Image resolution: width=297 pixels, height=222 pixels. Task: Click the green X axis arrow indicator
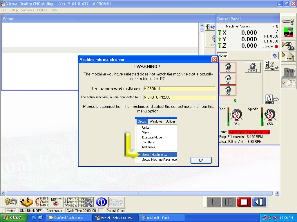220,32
